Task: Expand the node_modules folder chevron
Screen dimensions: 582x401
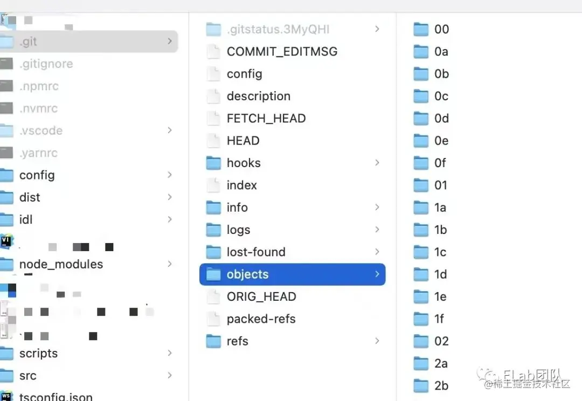Action: tap(170, 264)
